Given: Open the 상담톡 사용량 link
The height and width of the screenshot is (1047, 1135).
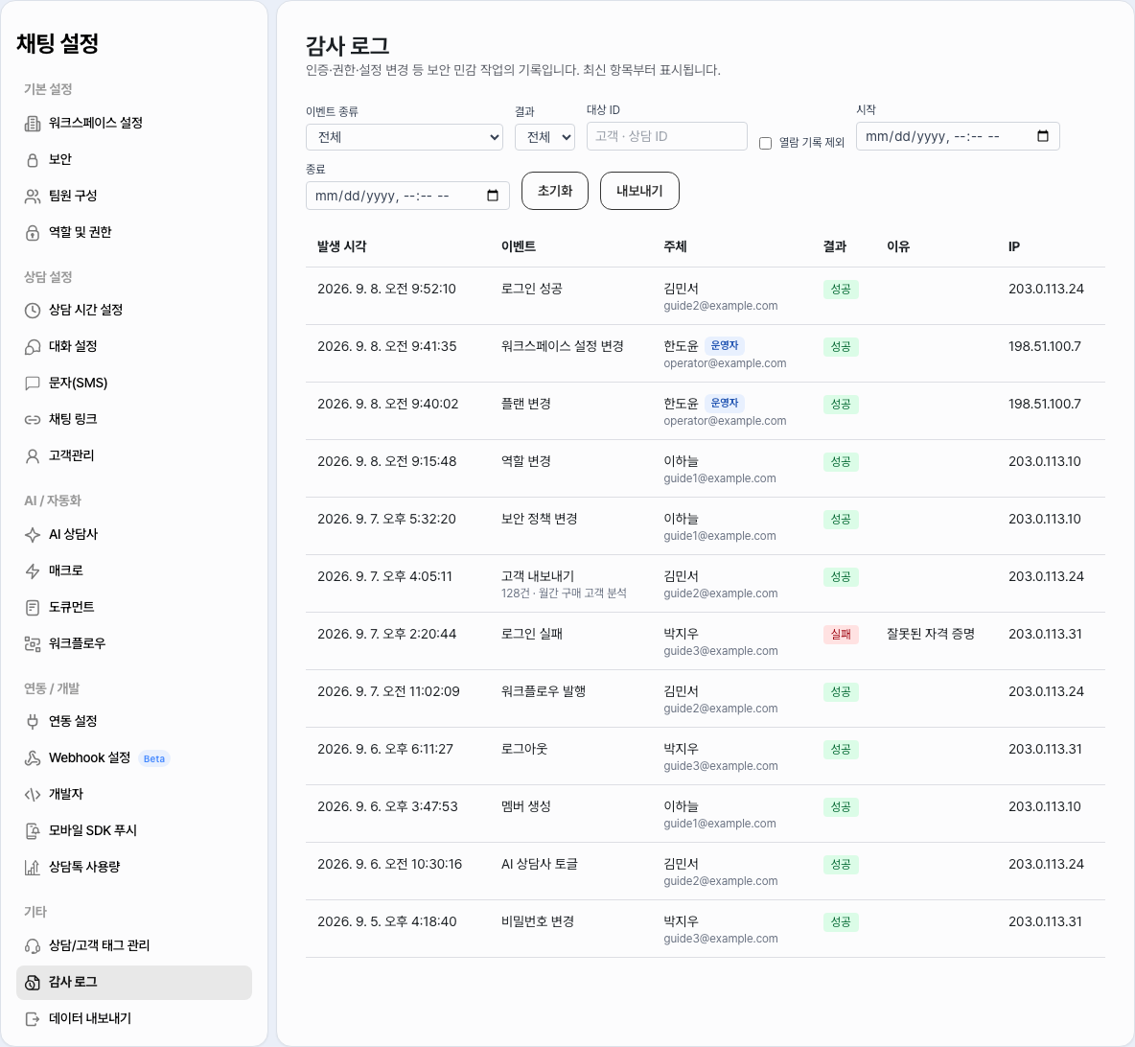Looking at the screenshot, I should coord(134,867).
